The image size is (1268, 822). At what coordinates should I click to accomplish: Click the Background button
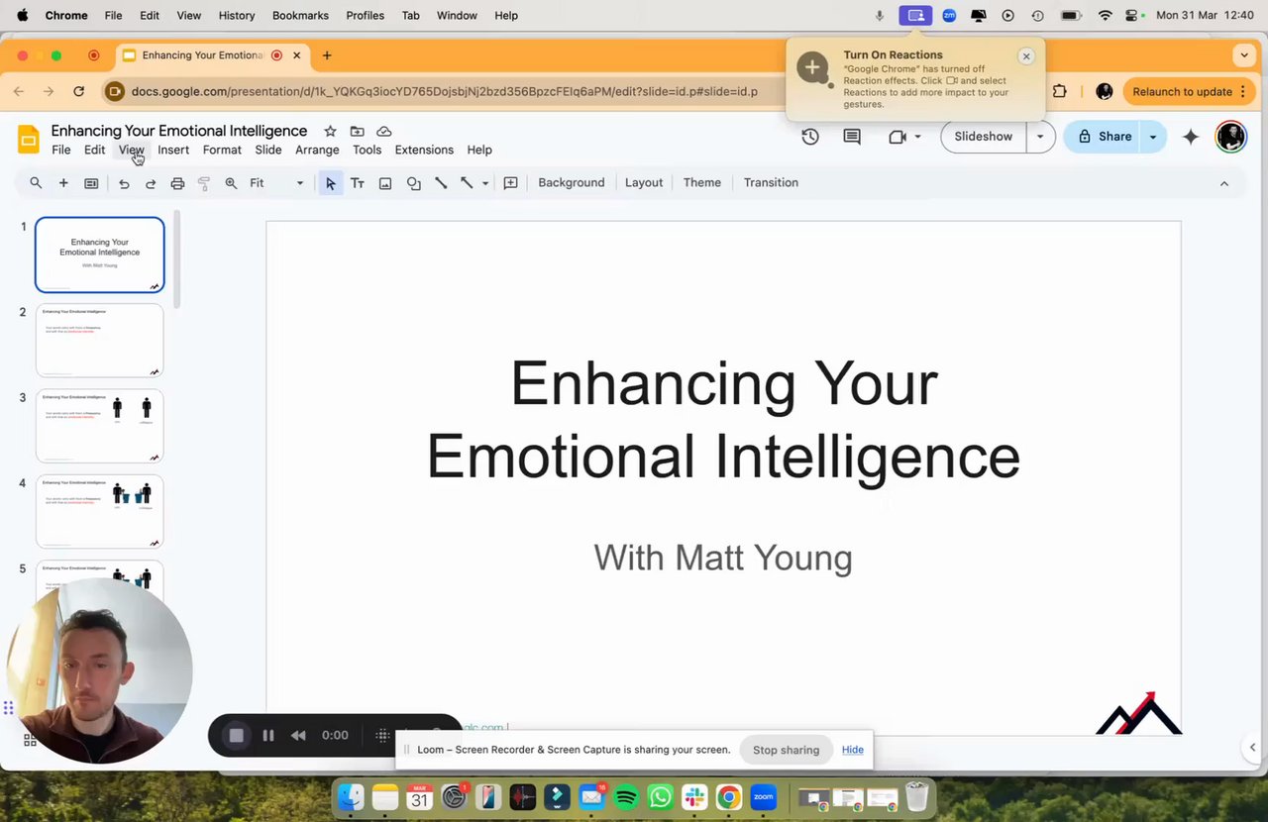click(571, 183)
